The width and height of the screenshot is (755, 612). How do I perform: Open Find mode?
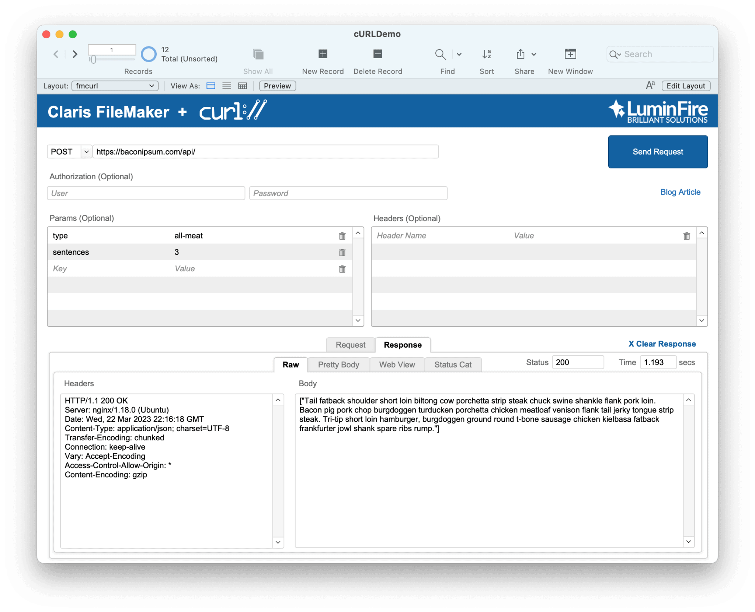click(x=440, y=54)
